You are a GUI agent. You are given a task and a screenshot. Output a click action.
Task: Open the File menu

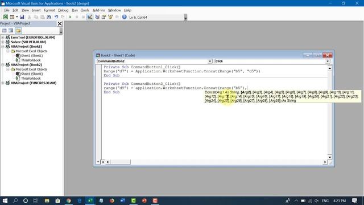pyautogui.click(x=6, y=10)
